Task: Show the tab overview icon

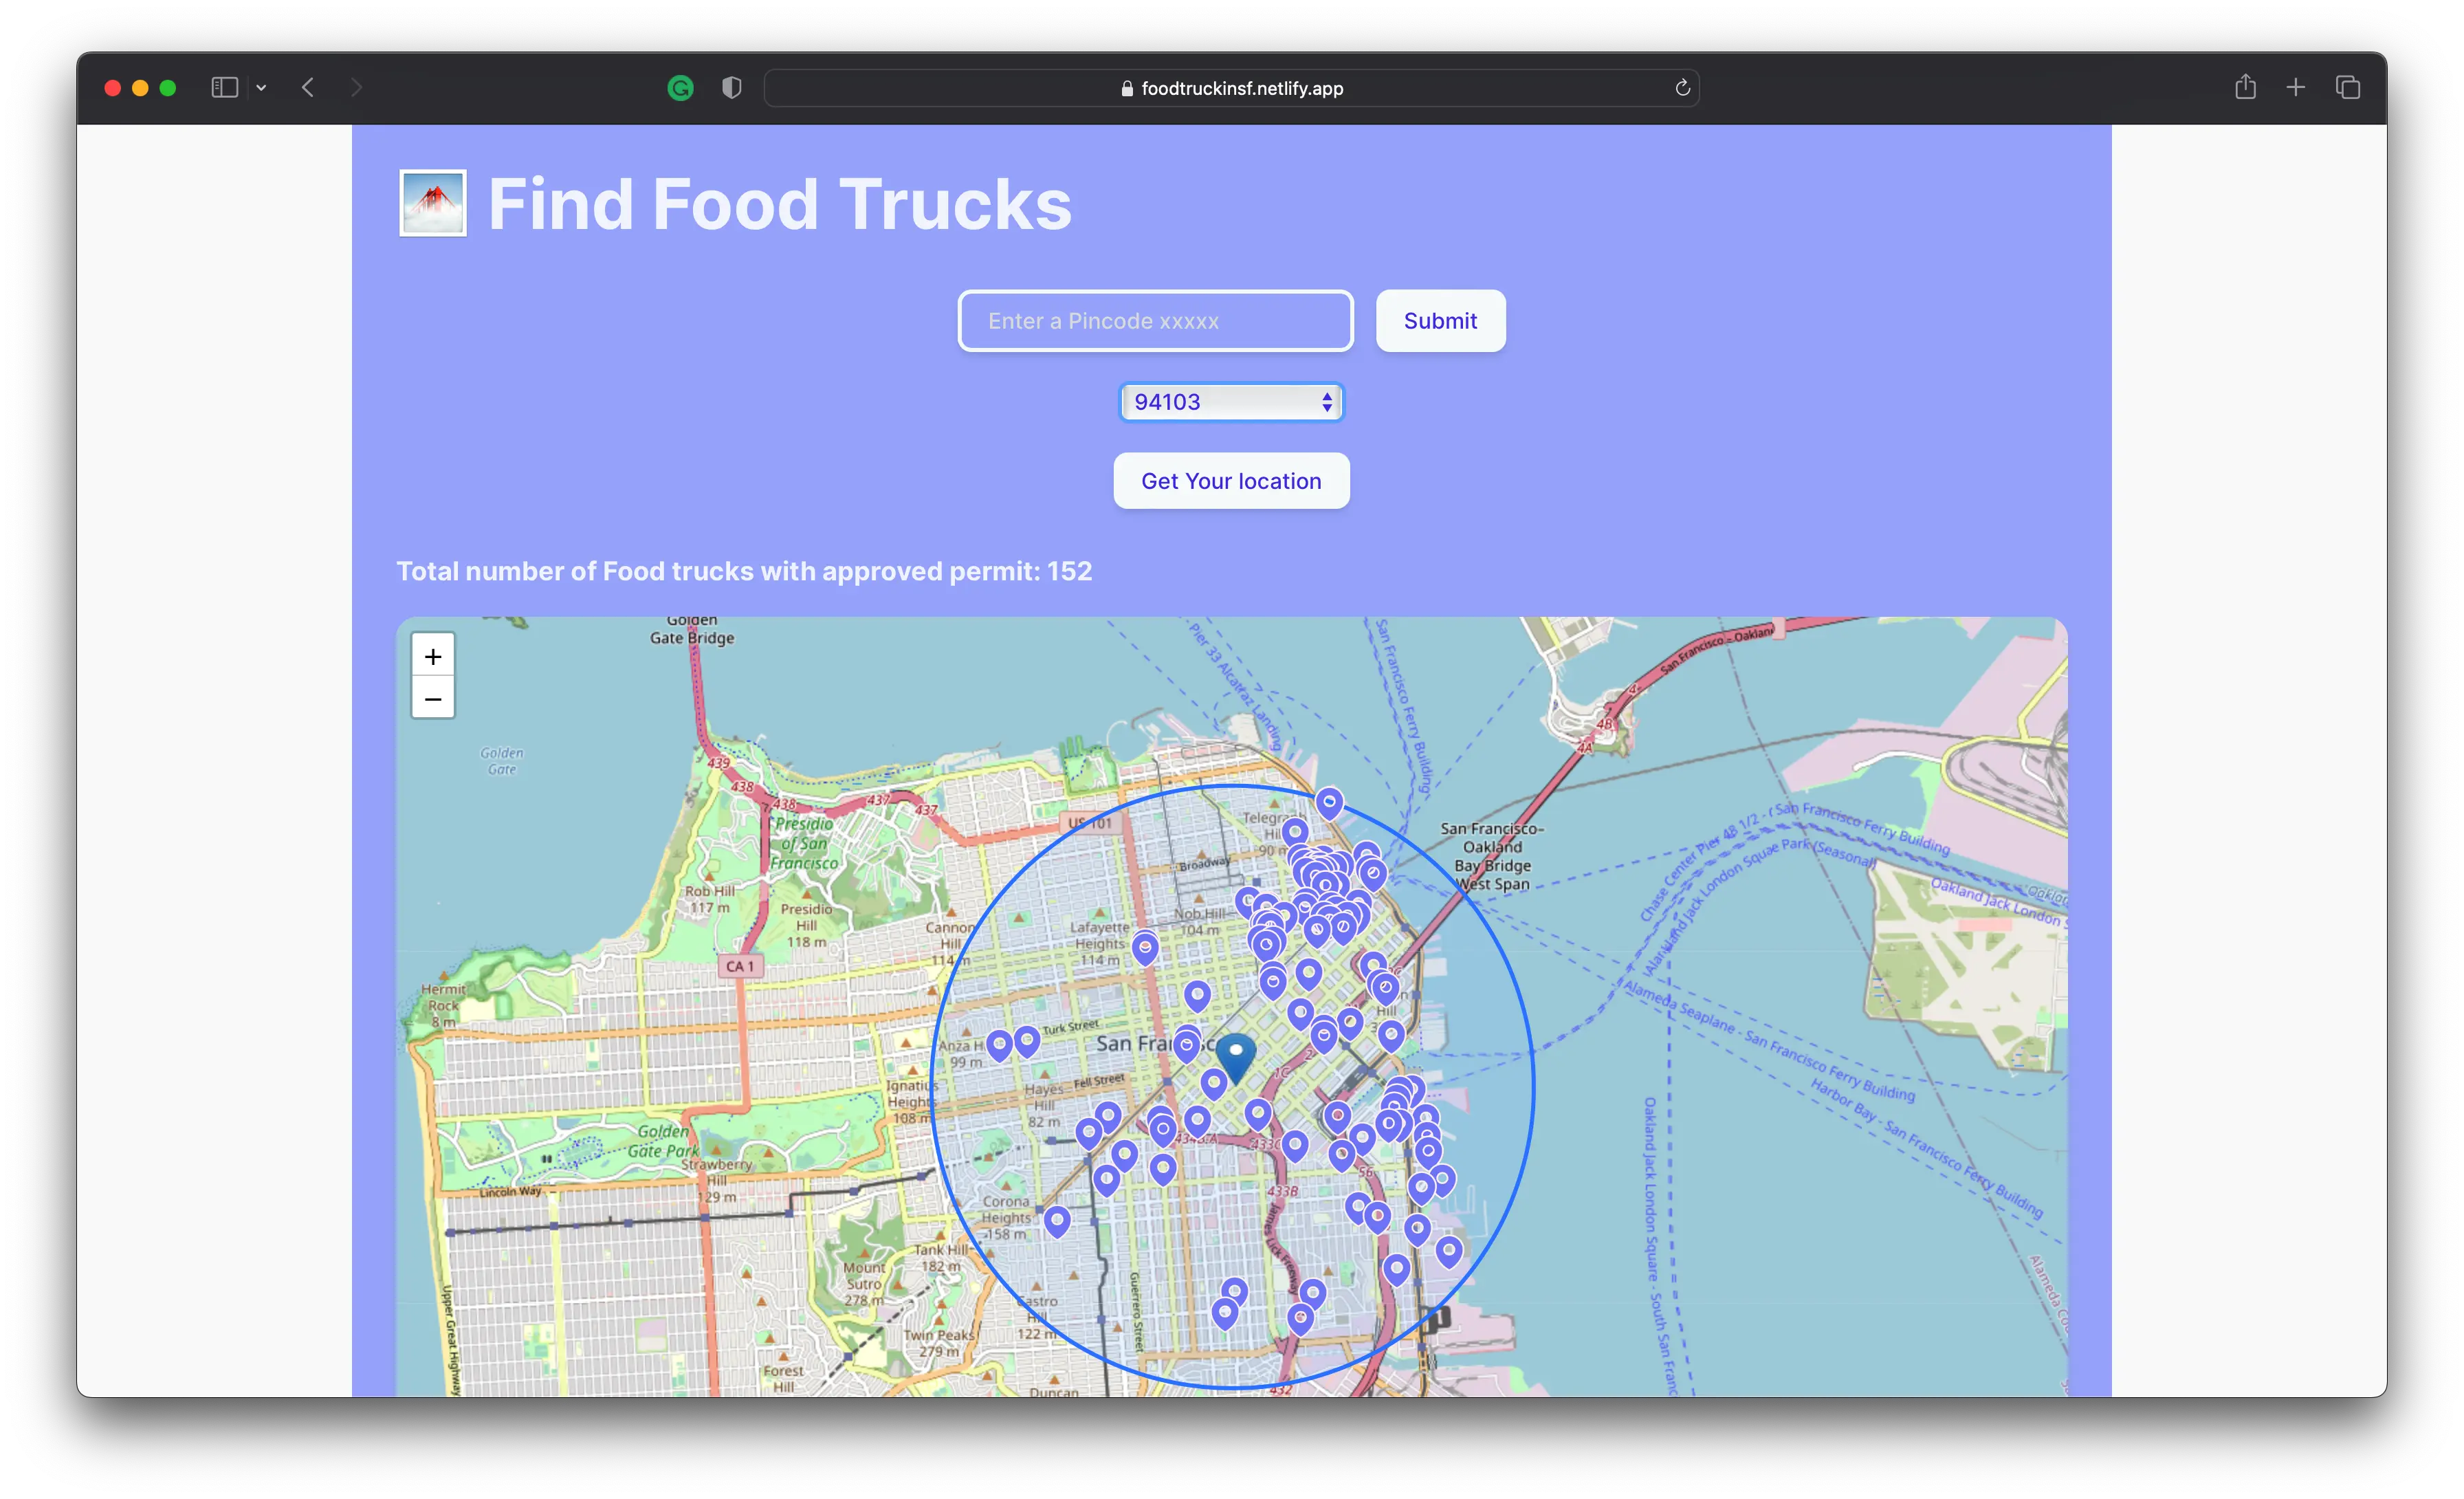Action: [2348, 88]
